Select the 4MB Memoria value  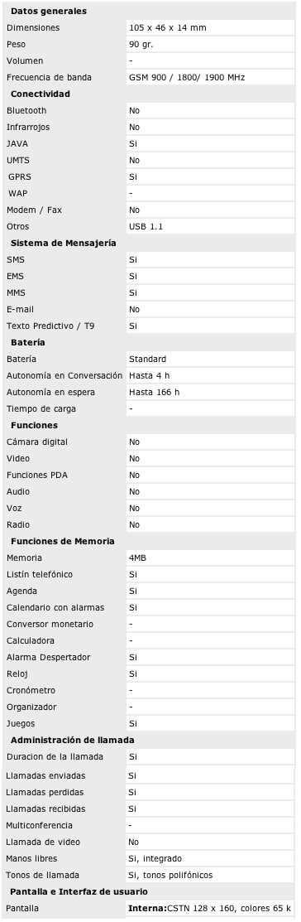[137, 558]
